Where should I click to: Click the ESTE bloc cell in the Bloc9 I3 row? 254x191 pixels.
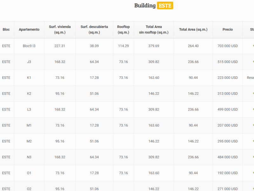pyautogui.click(x=6, y=46)
